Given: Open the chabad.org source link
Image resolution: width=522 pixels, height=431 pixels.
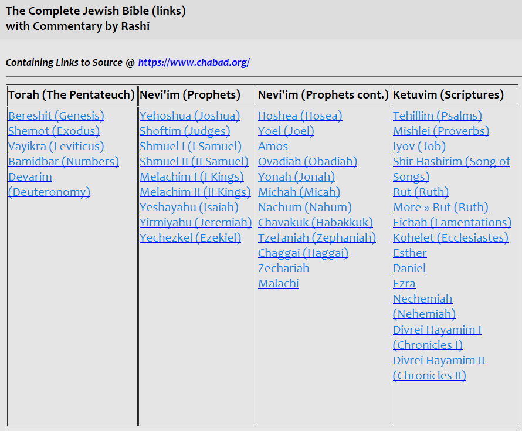Looking at the screenshot, I should point(194,63).
